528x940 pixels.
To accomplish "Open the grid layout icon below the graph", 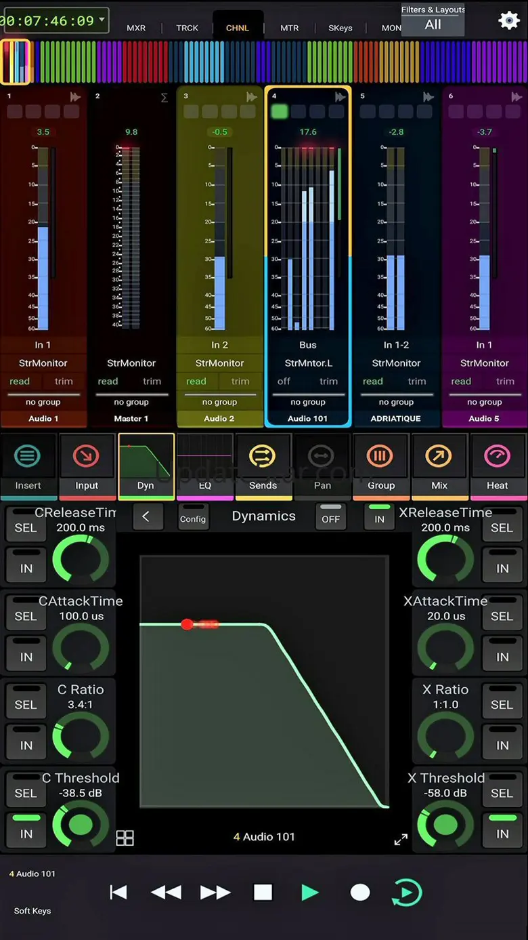I will coord(125,838).
